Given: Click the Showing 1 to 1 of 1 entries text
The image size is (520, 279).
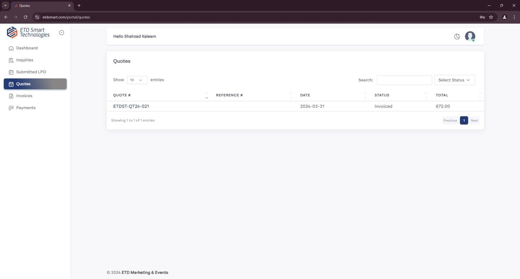Looking at the screenshot, I should point(133,120).
